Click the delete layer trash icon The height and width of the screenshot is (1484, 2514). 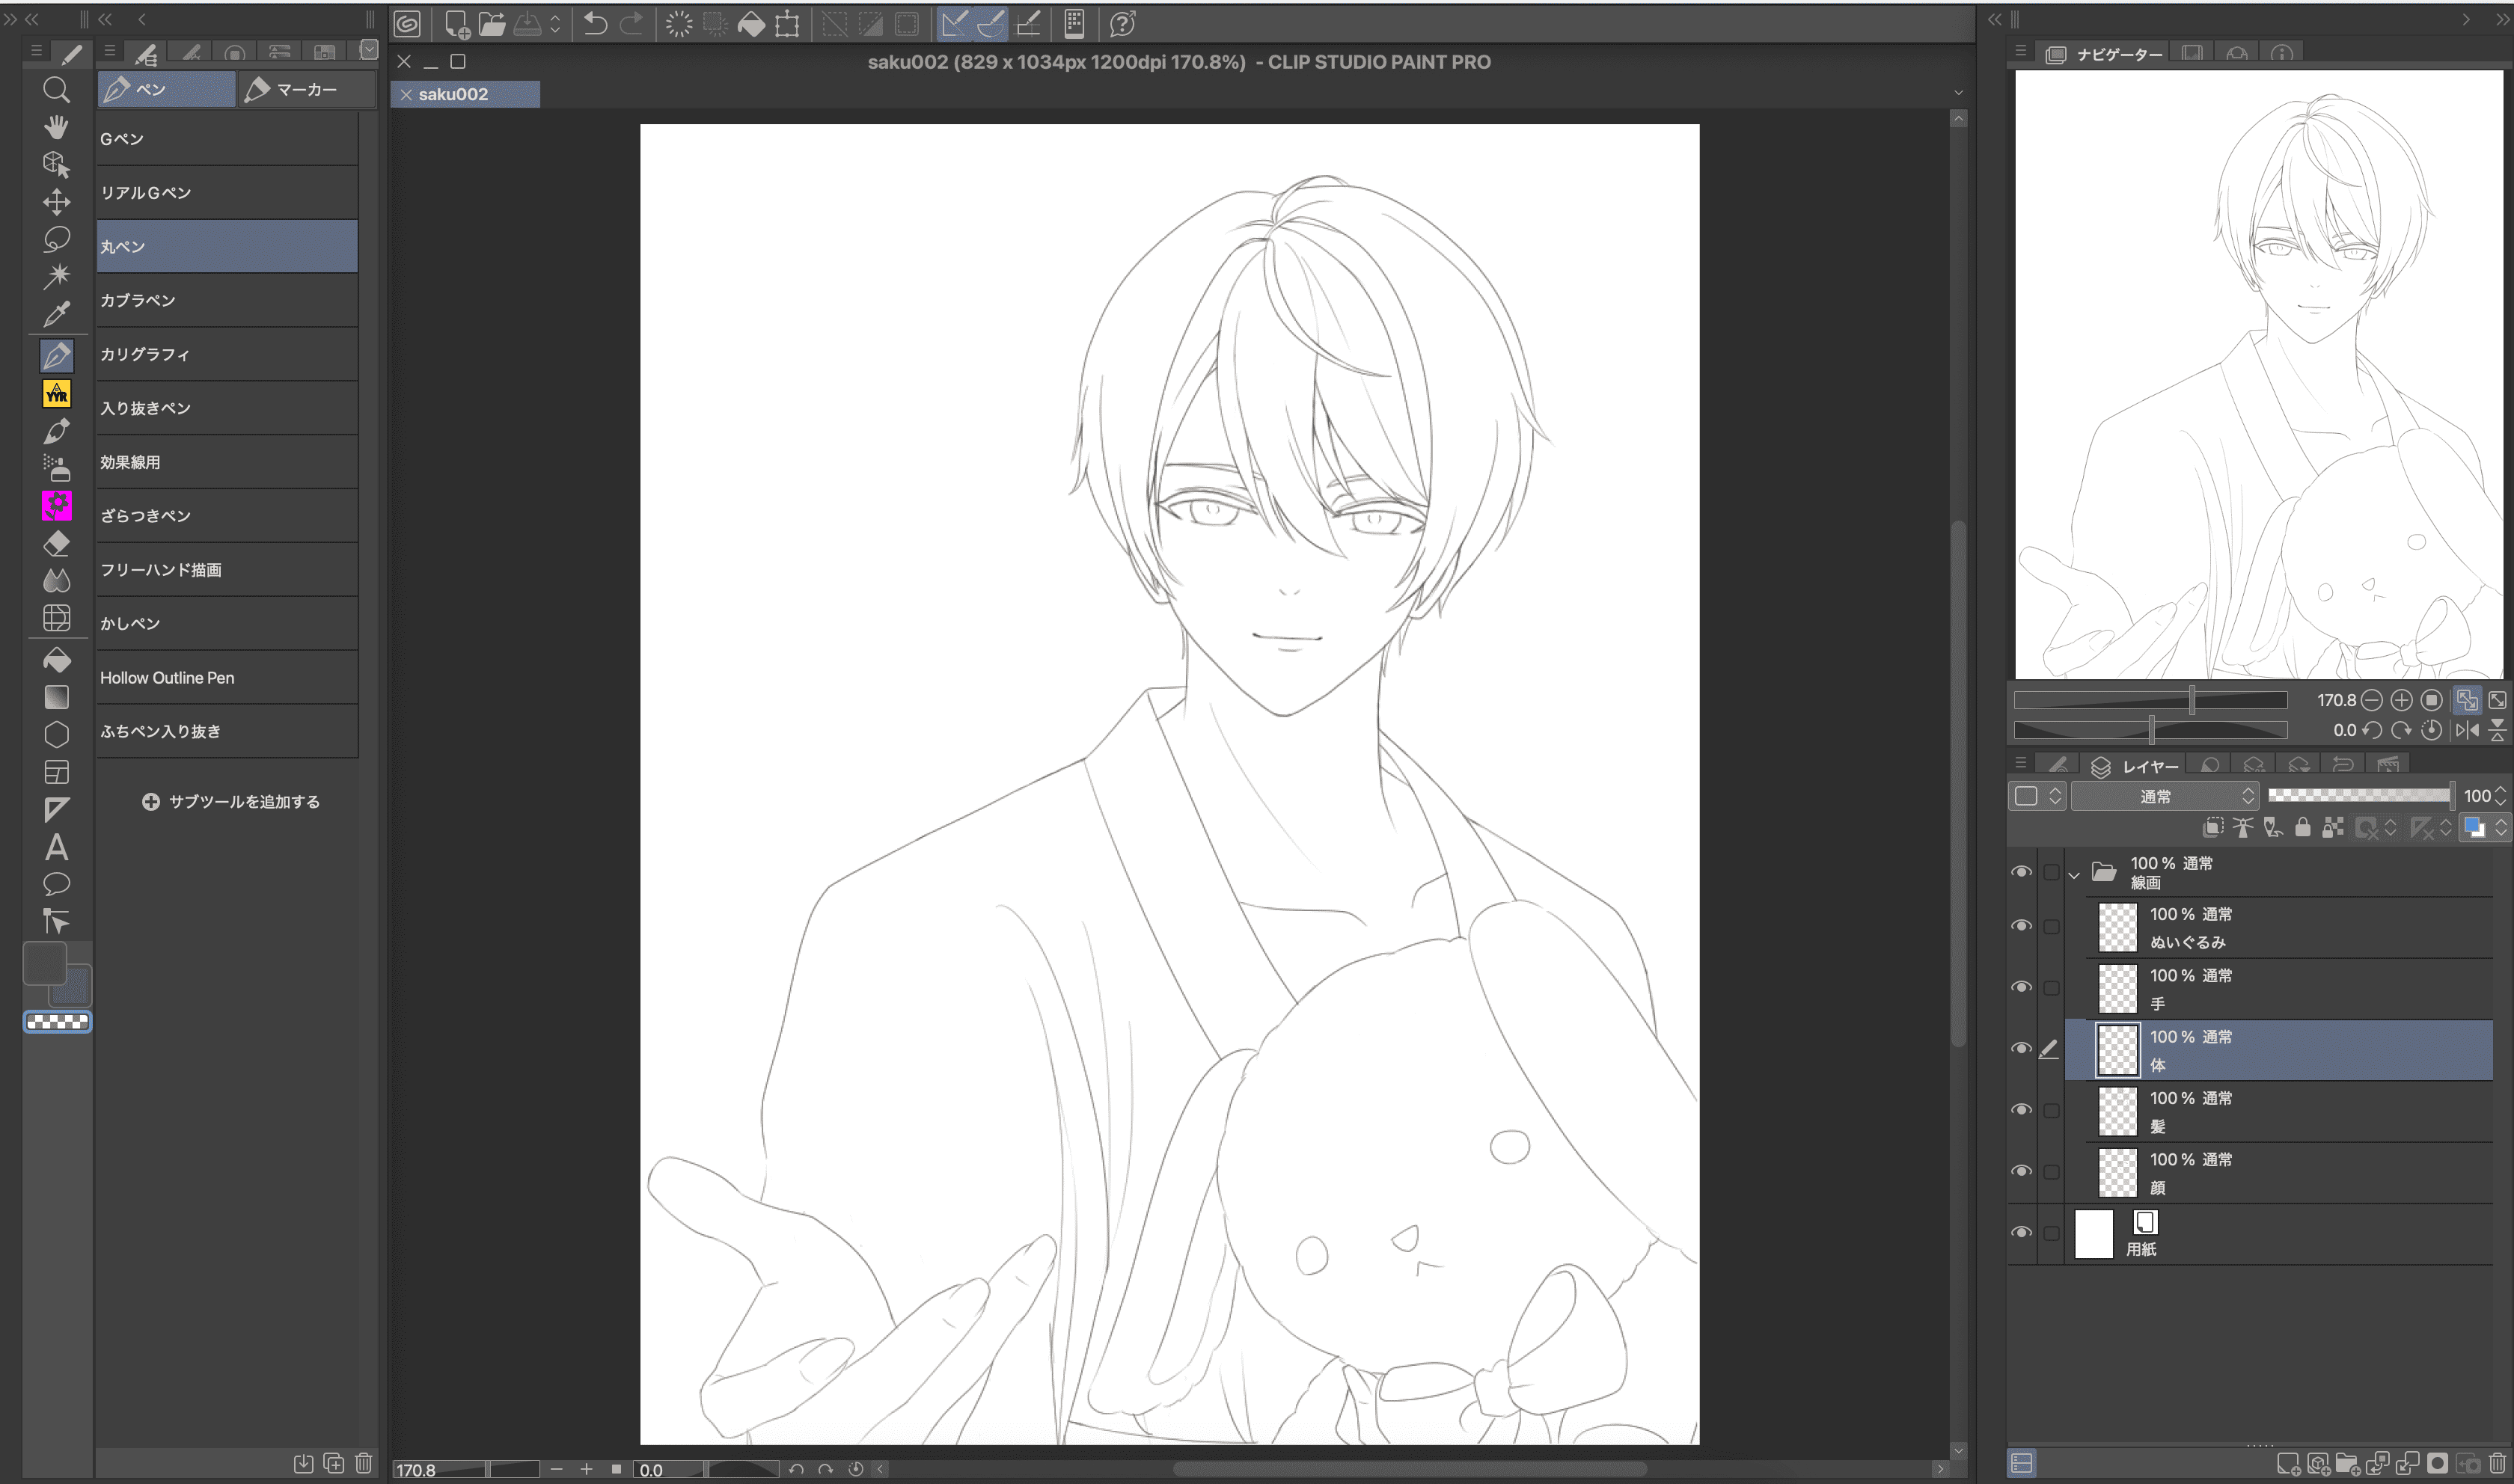[x=2498, y=1464]
